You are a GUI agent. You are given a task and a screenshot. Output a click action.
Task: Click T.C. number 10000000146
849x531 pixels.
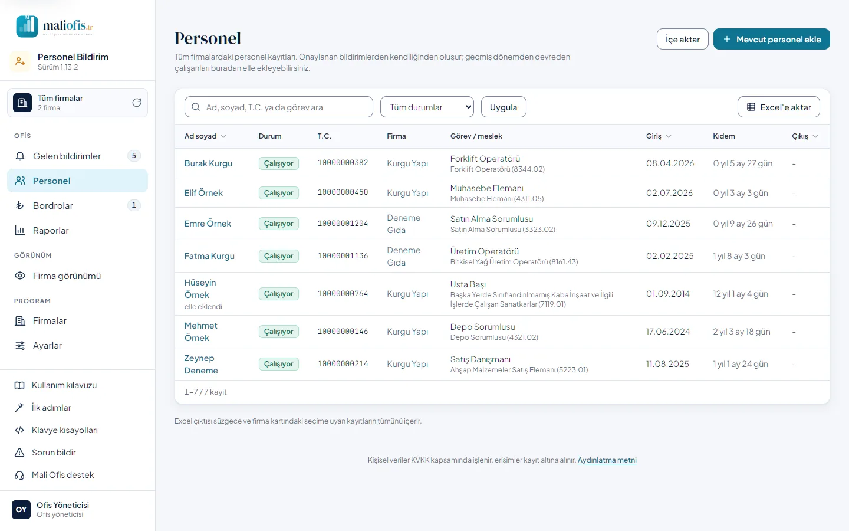click(343, 332)
